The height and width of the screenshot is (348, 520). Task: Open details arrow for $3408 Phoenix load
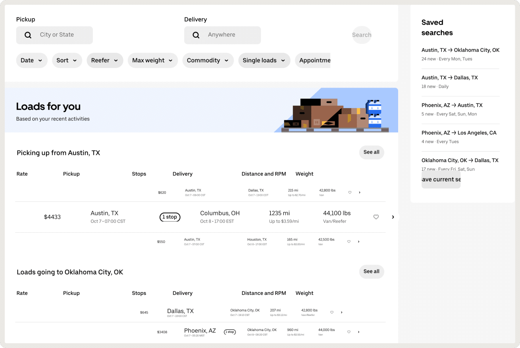(x=359, y=332)
